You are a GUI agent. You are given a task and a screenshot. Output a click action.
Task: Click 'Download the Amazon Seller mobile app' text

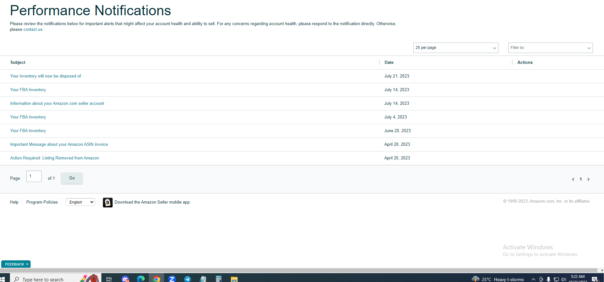tap(152, 202)
